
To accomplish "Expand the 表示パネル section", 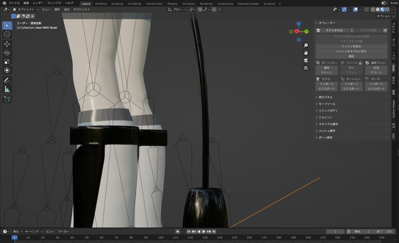I will click(x=326, y=97).
